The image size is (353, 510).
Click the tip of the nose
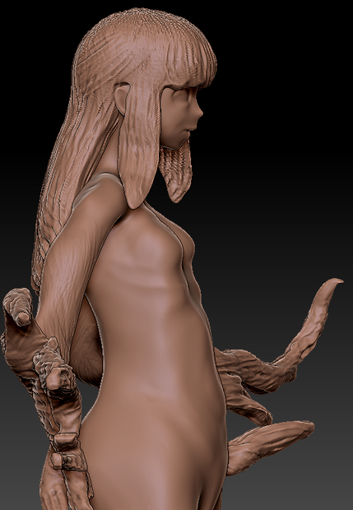pos(201,114)
